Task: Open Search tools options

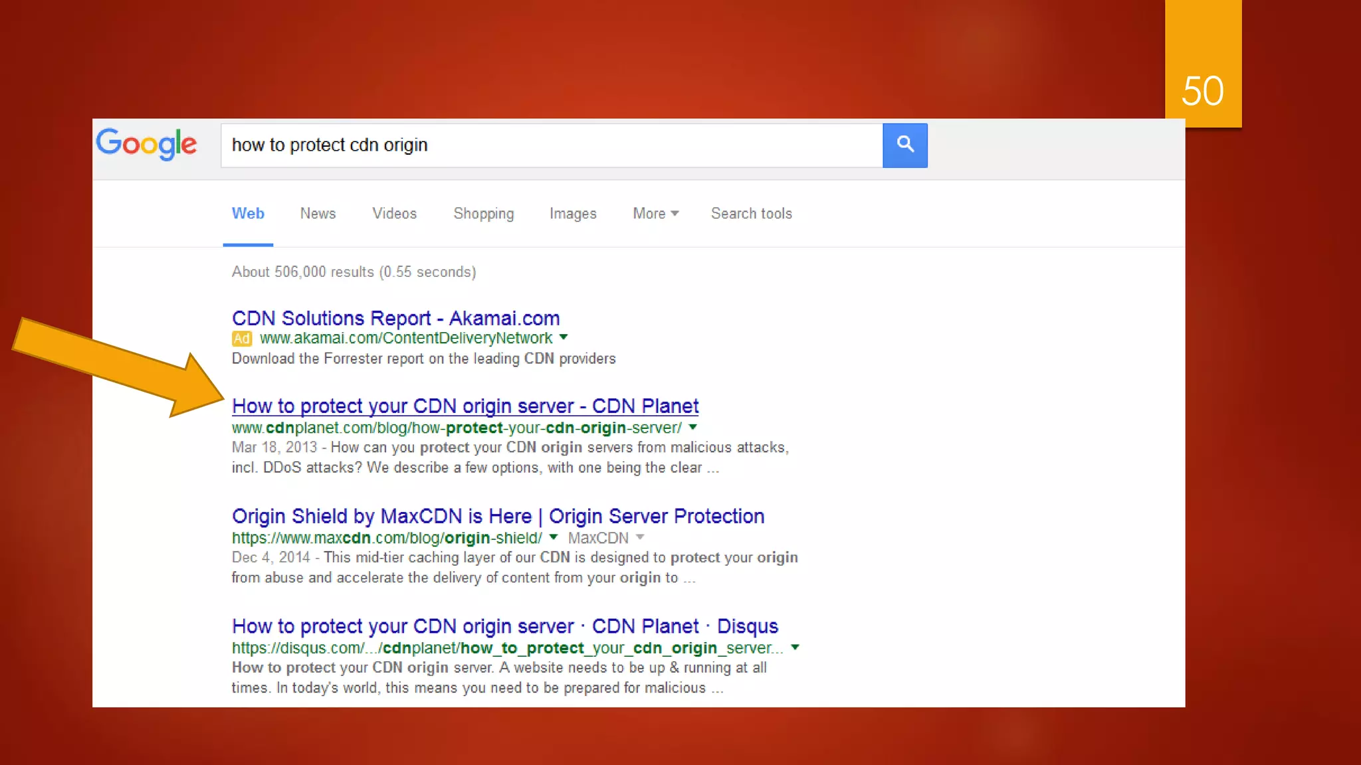Action: [751, 214]
